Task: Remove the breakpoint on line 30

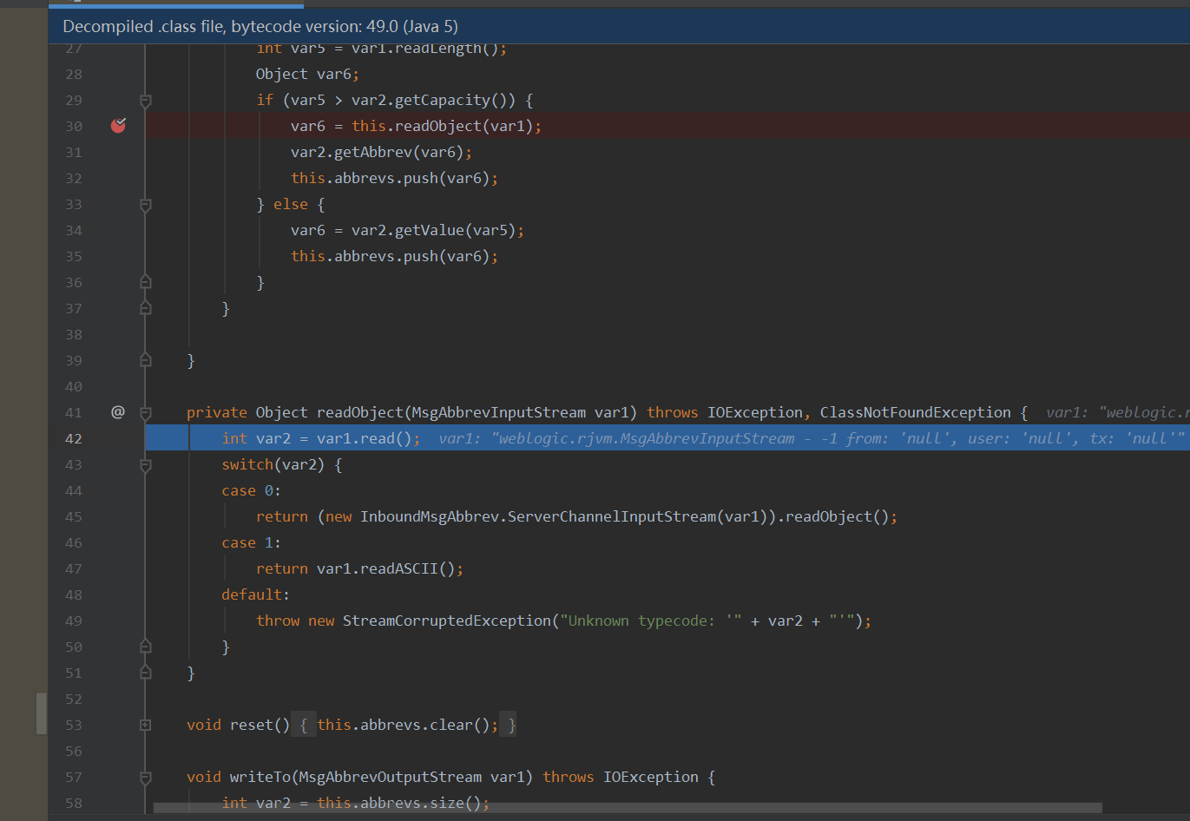Action: click(119, 126)
